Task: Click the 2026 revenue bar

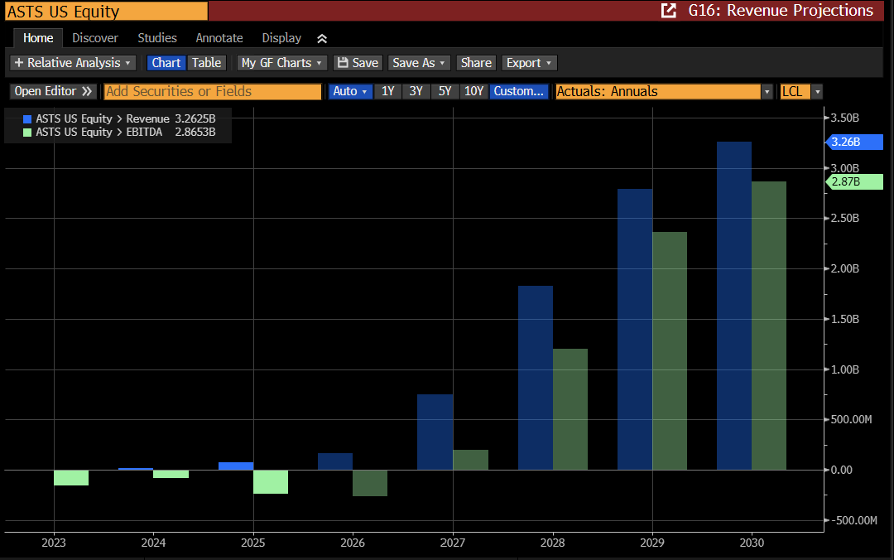Action: tap(335, 461)
